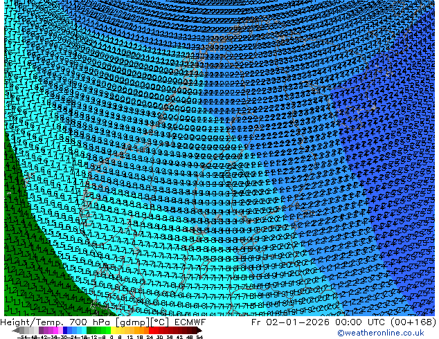The image size is (439, 339).
Task: Click the gray left arrow end of legend
Action: click(x=15, y=331)
